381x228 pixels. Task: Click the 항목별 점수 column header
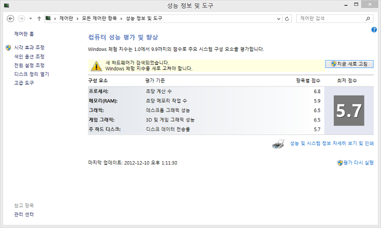tap(308, 80)
